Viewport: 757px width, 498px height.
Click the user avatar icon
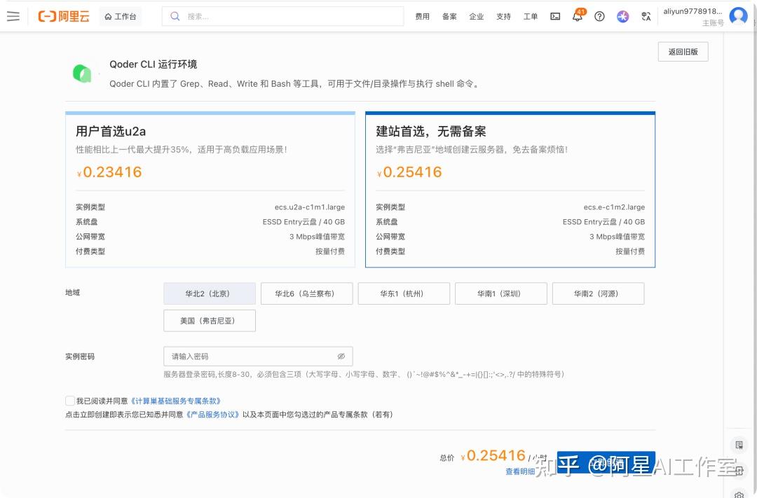click(x=738, y=15)
